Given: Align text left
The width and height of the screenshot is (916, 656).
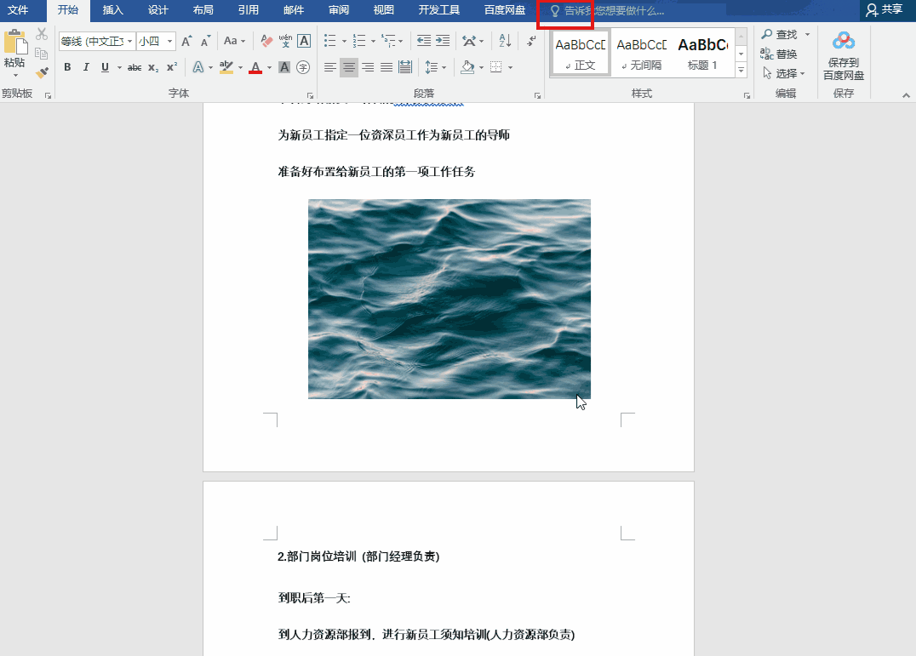Looking at the screenshot, I should point(330,67).
